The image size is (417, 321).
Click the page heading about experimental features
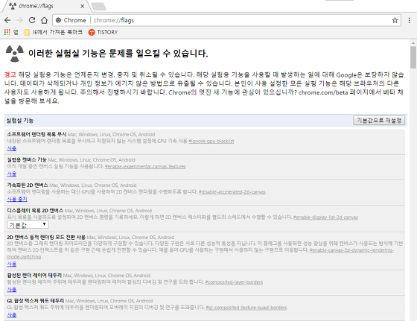click(x=118, y=54)
